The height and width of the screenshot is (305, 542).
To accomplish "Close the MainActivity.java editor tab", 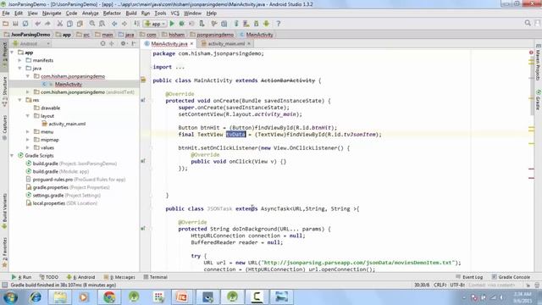I will coord(192,44).
